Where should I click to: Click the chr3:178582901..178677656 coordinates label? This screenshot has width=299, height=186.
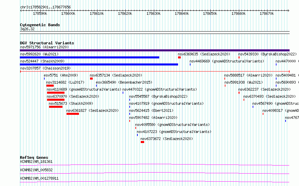coord(45,7)
